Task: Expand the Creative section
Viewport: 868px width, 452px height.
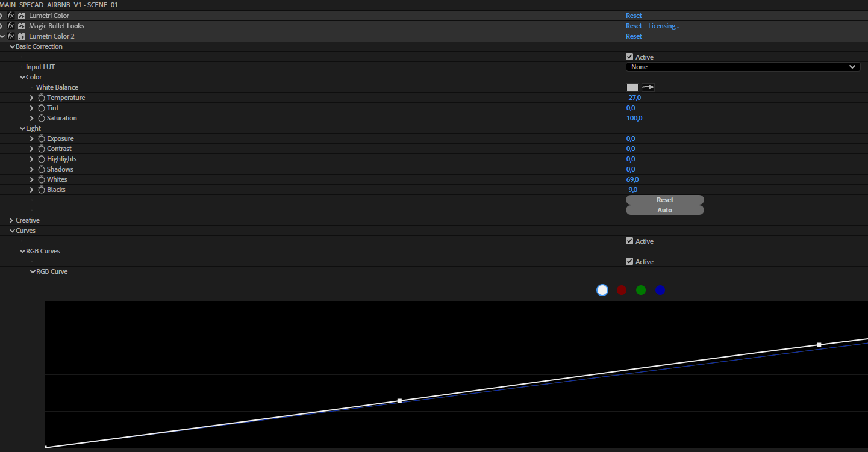Action: pyautogui.click(x=11, y=220)
